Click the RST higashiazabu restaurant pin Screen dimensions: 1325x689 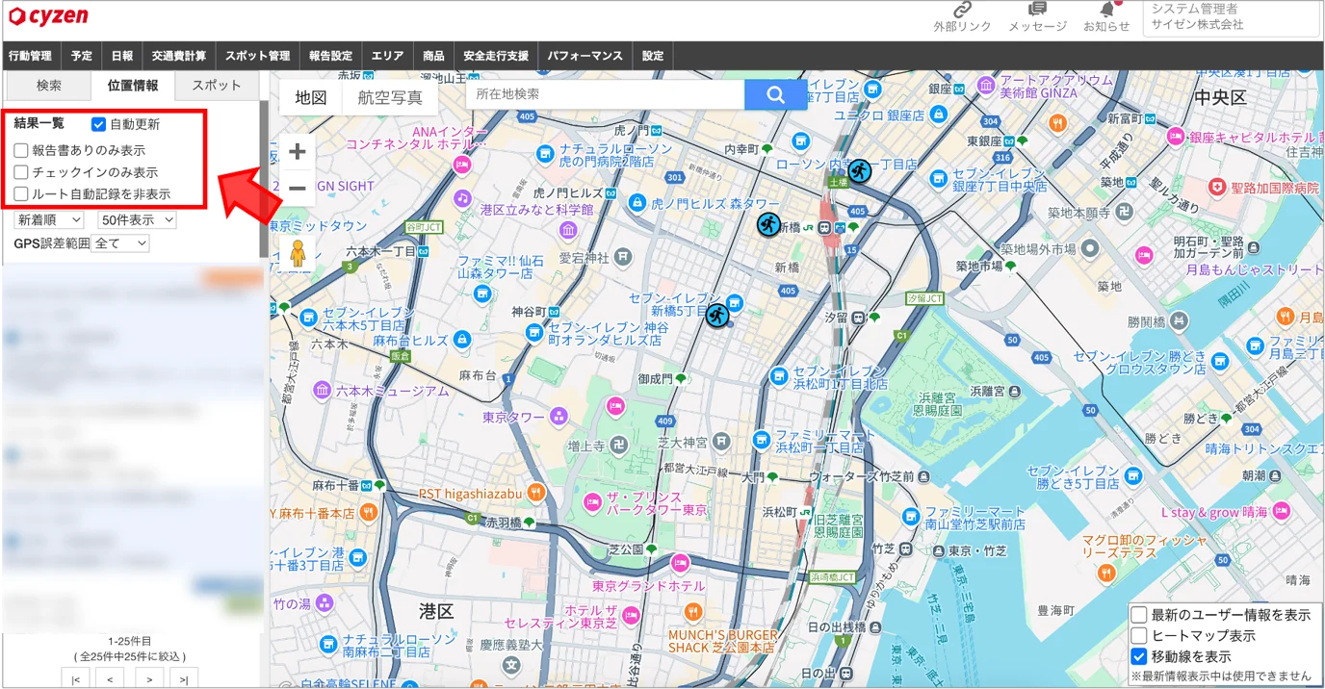(x=536, y=493)
